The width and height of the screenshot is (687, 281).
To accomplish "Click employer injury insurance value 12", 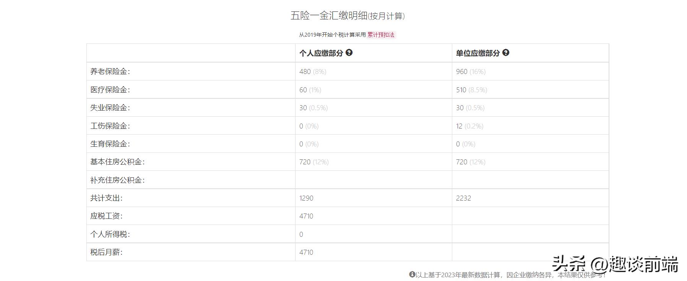I will pos(459,126).
